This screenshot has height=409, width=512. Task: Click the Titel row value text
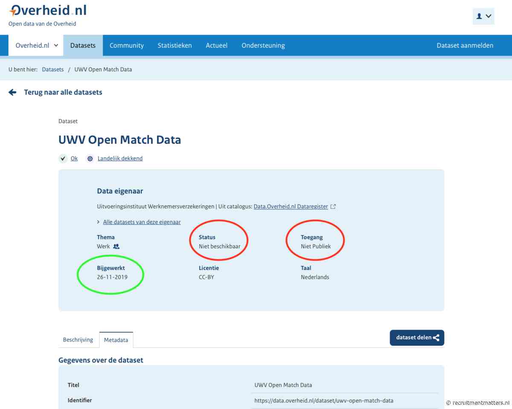click(283, 385)
